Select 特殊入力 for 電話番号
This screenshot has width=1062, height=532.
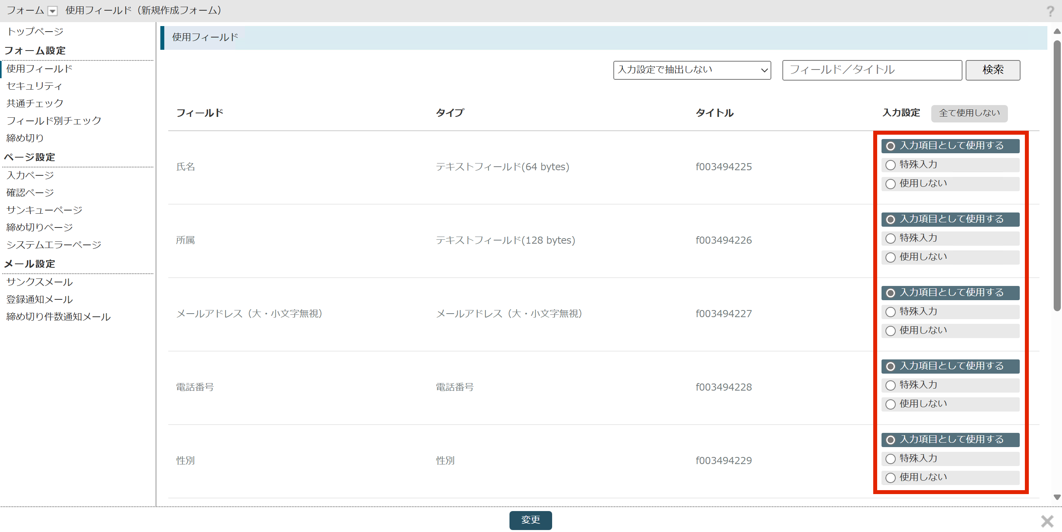[x=950, y=385]
